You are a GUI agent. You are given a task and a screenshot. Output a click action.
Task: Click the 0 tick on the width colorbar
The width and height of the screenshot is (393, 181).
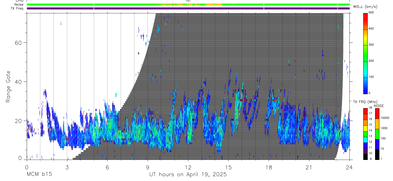(x=369, y=93)
